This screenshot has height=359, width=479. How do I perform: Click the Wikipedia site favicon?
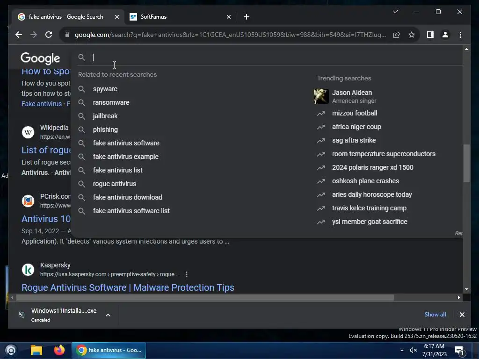coord(28,132)
